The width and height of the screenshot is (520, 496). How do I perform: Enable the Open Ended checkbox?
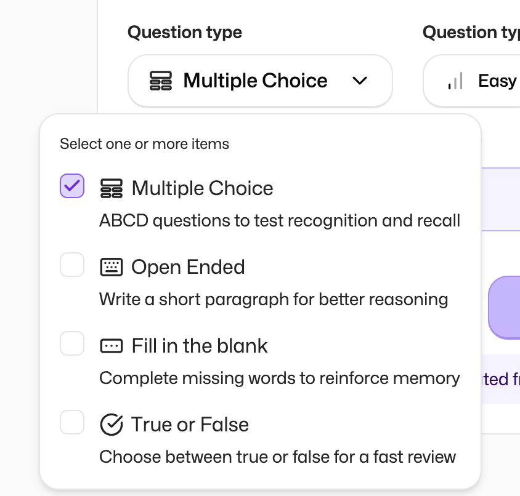72,265
